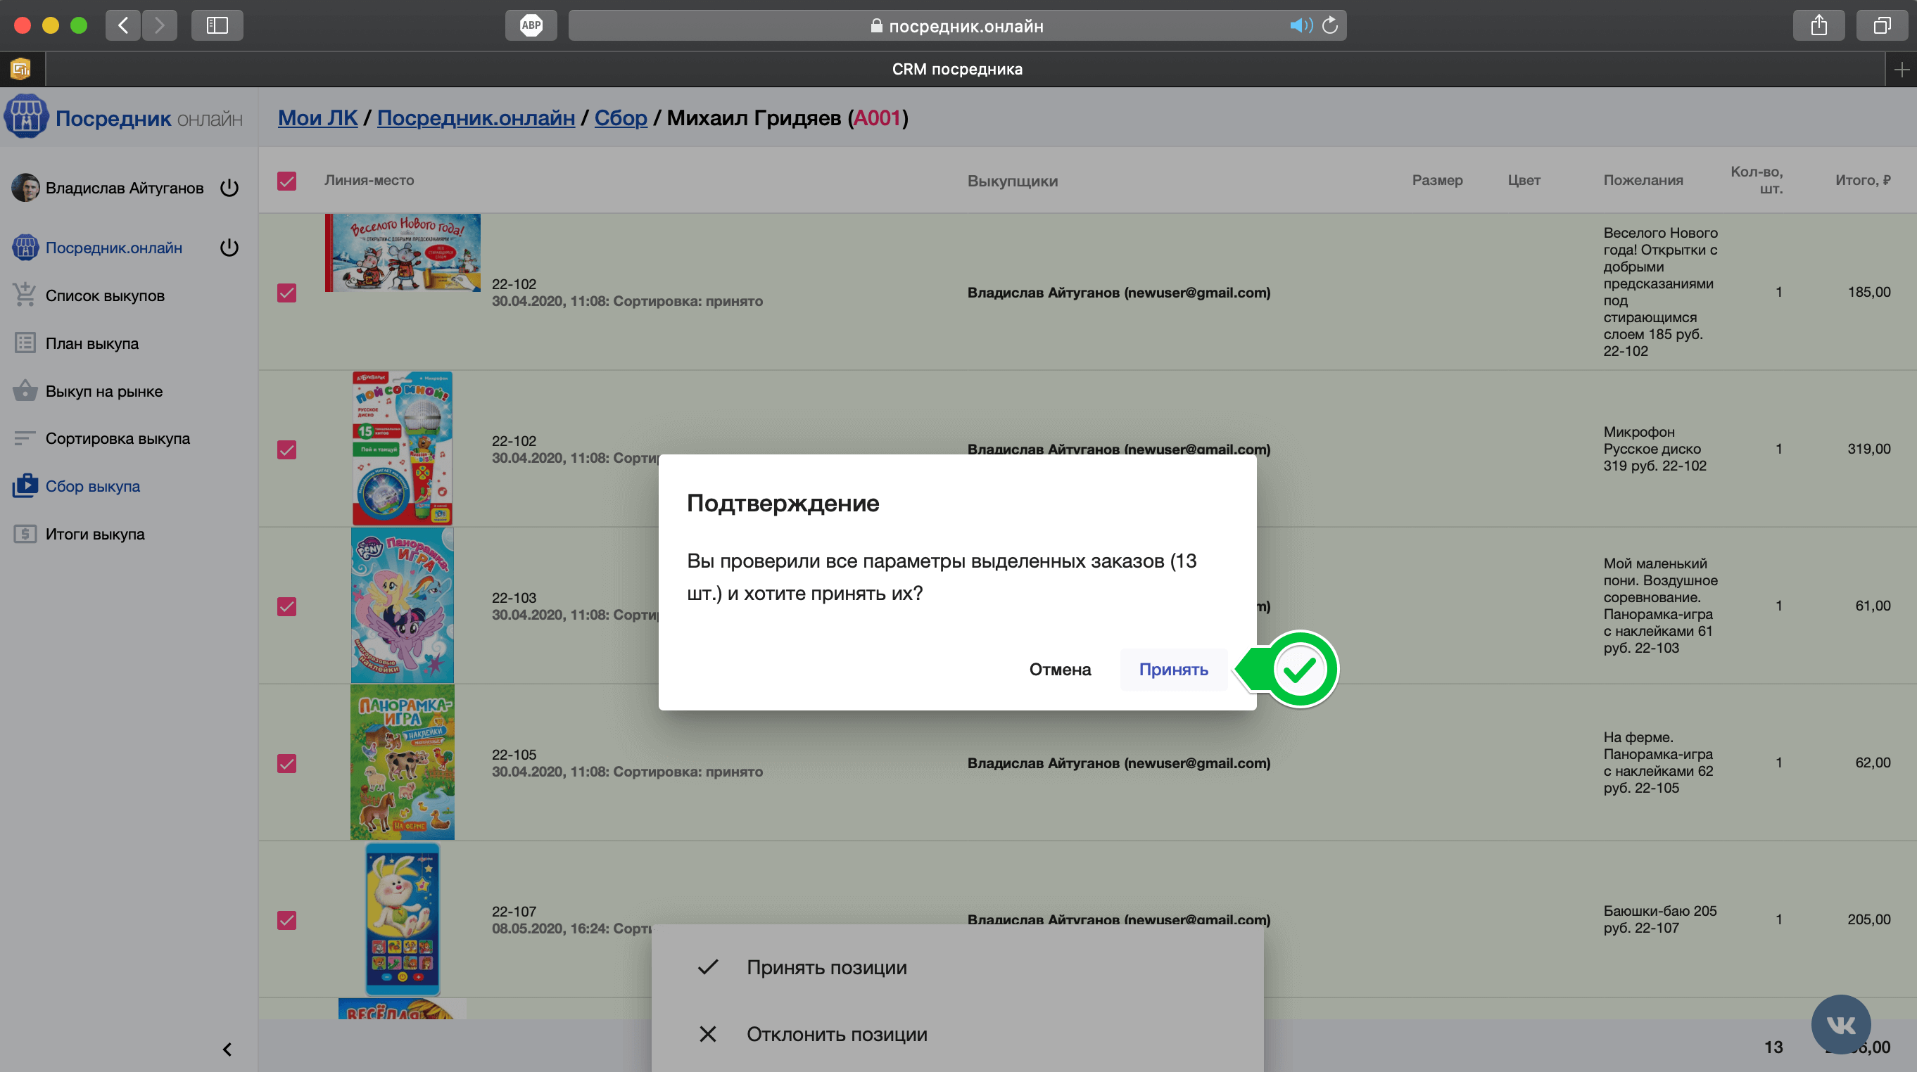This screenshot has width=1917, height=1072.
Task: Click the Safari share icon
Action: [x=1818, y=25]
